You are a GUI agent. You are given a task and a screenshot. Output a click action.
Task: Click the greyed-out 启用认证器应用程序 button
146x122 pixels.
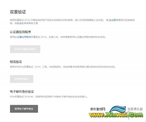(25, 49)
